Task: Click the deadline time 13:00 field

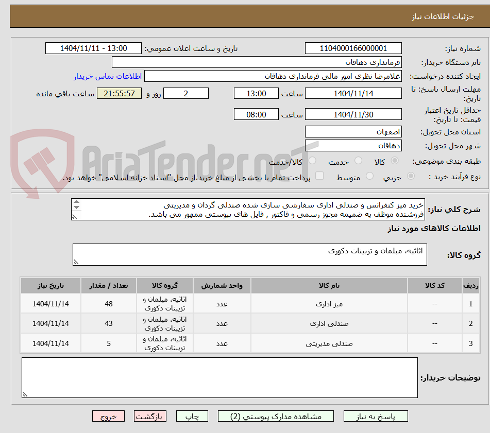Action: coord(256,93)
